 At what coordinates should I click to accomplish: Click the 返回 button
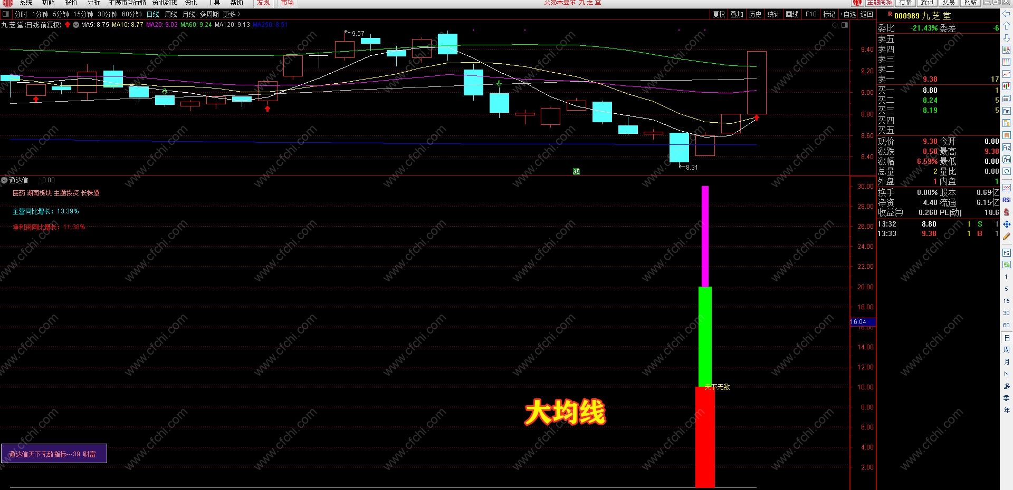[867, 14]
